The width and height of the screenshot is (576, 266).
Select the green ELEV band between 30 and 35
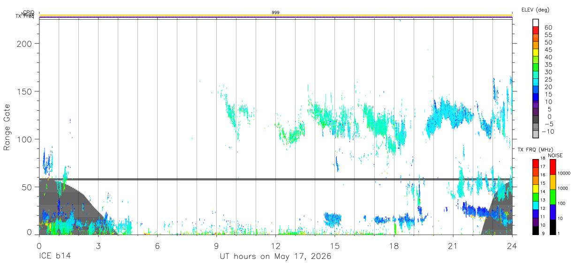coord(536,68)
